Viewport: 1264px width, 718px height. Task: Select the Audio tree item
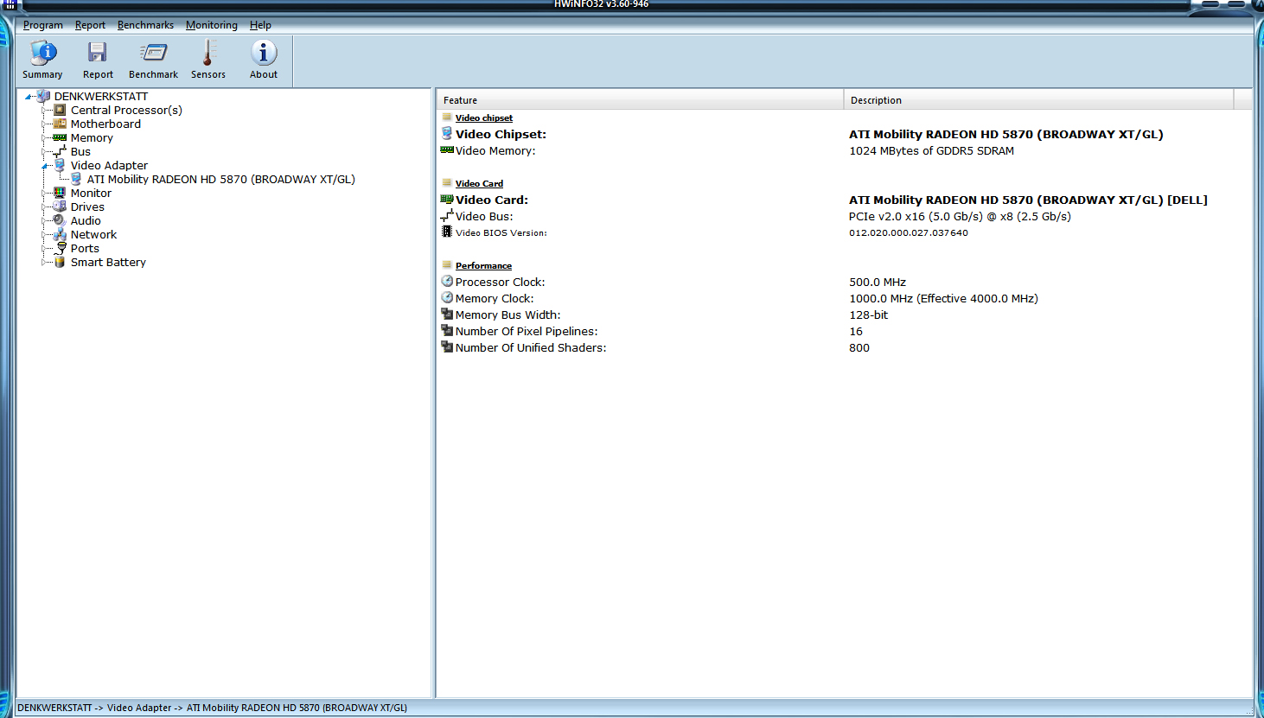[x=86, y=220]
